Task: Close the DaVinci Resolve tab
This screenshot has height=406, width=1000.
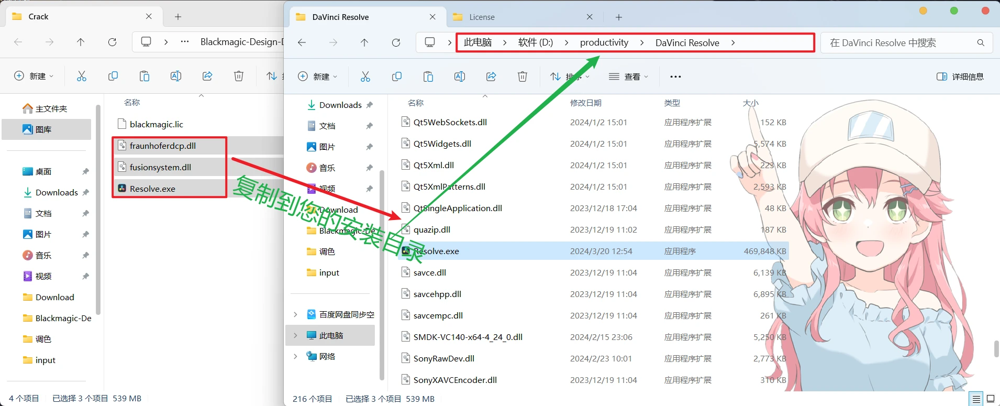Action: click(x=432, y=17)
